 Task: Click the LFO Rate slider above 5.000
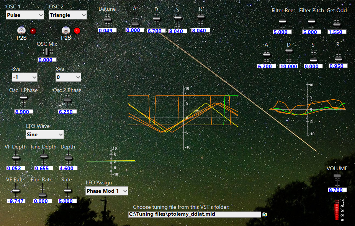tap(67, 190)
